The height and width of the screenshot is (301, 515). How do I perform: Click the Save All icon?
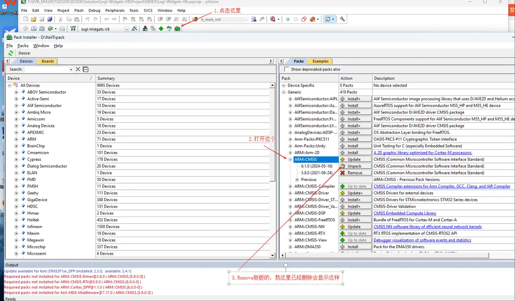coord(50,19)
